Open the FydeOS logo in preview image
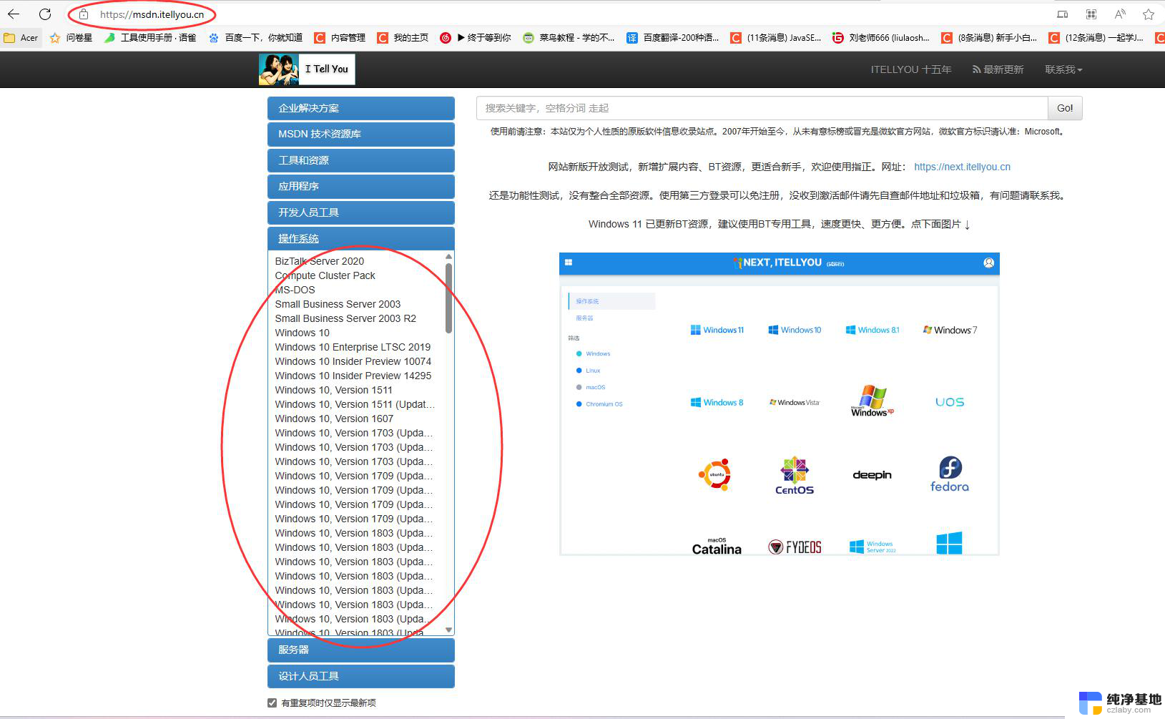This screenshot has height=719, width=1165. [x=795, y=547]
